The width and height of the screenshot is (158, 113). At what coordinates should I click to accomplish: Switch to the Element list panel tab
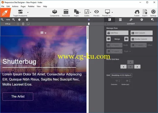click(x=120, y=20)
